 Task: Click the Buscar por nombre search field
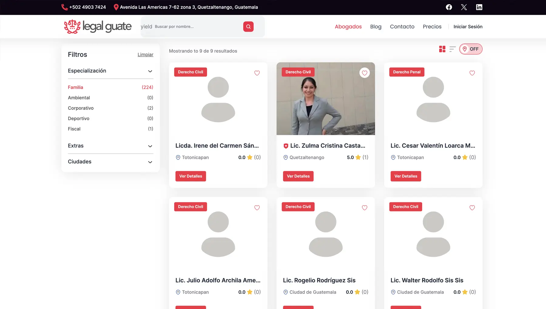pos(197,27)
